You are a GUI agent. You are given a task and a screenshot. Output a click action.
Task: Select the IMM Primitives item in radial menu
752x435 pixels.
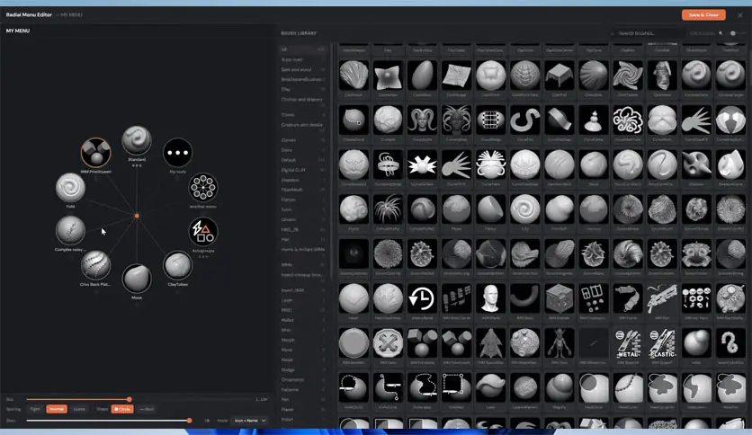(x=96, y=153)
